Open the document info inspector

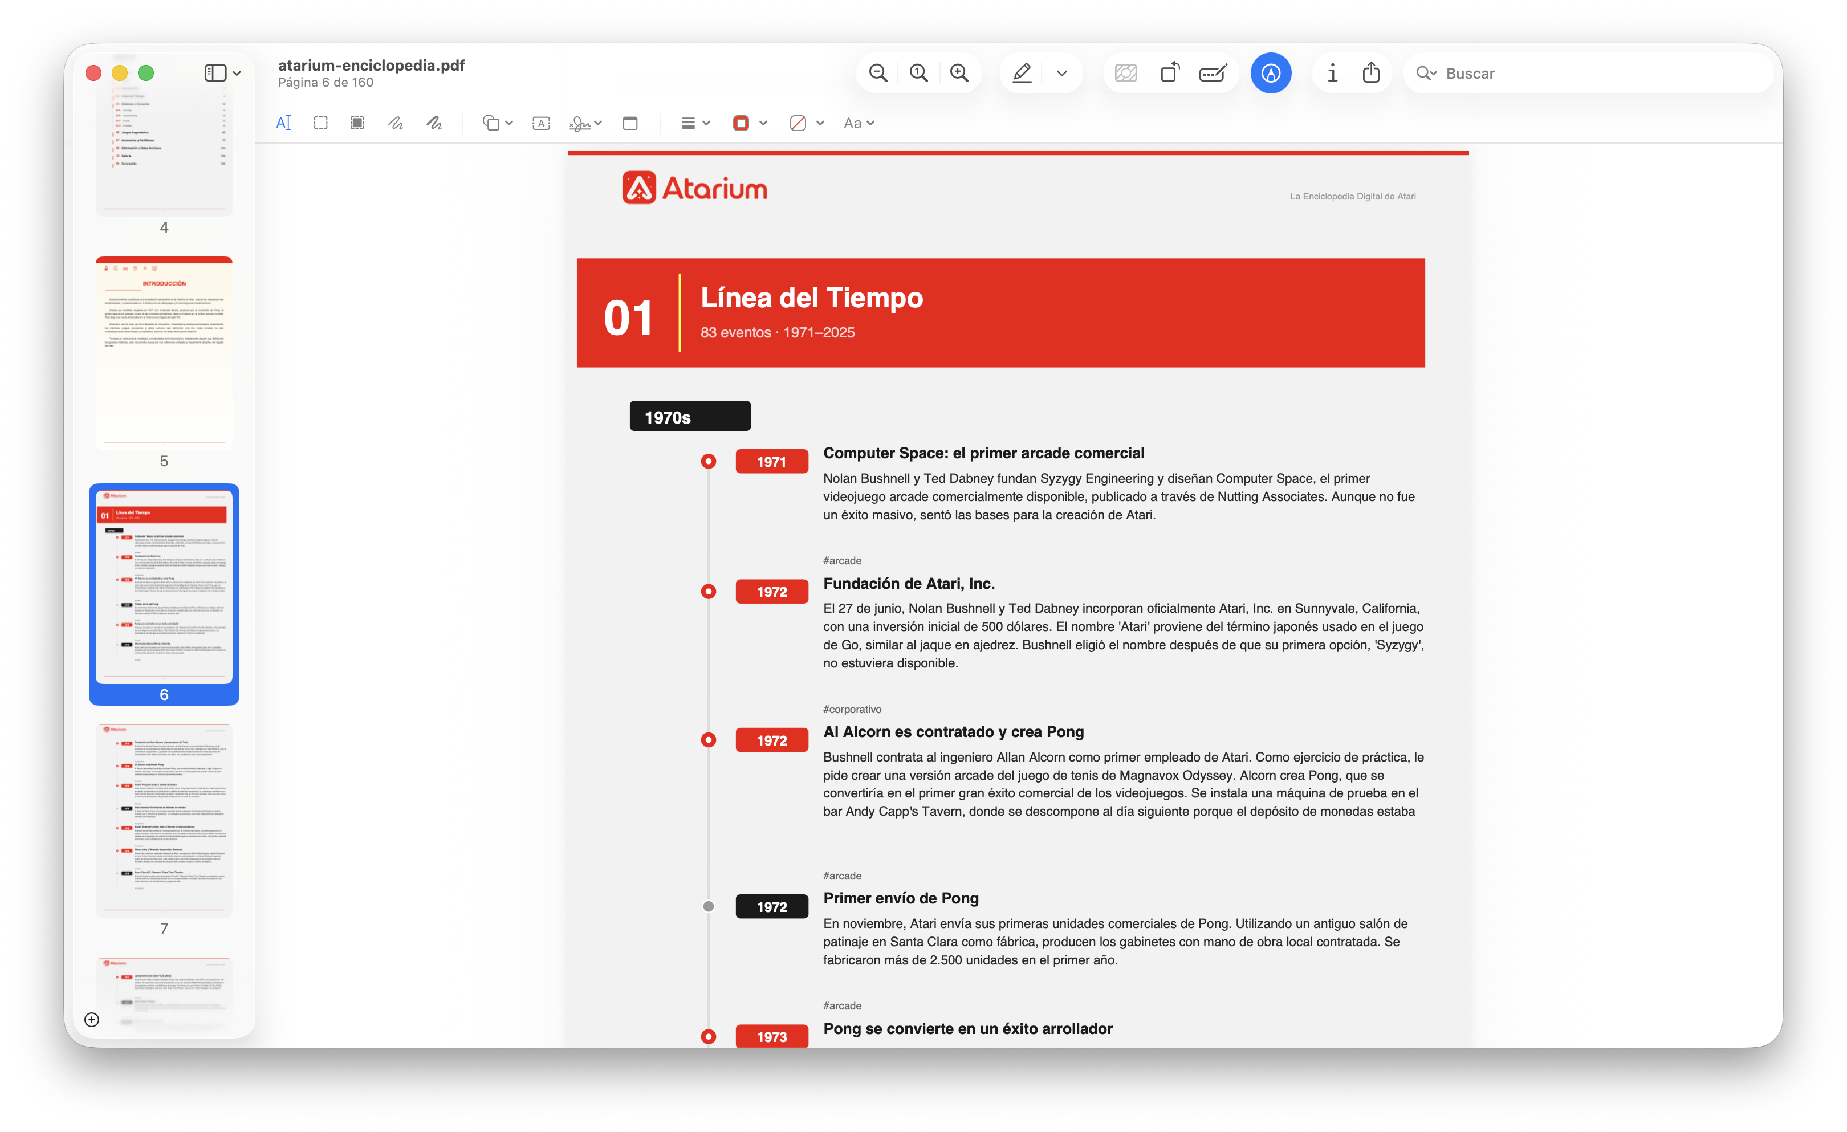(1332, 74)
